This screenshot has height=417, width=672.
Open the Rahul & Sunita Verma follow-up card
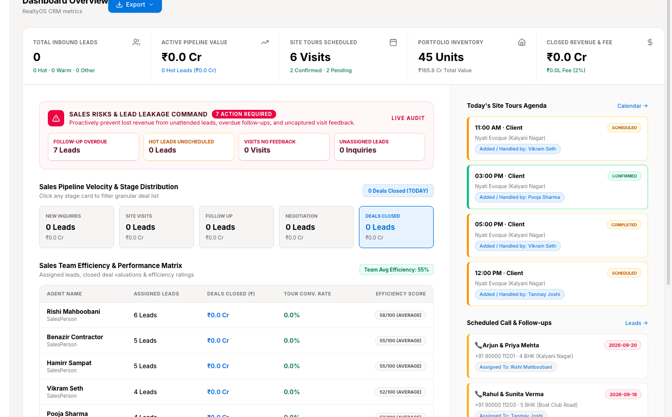tap(557, 400)
